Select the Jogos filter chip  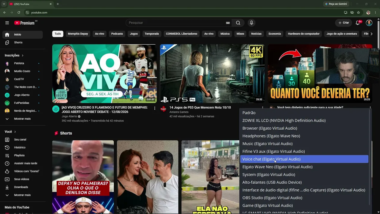pos(134,34)
